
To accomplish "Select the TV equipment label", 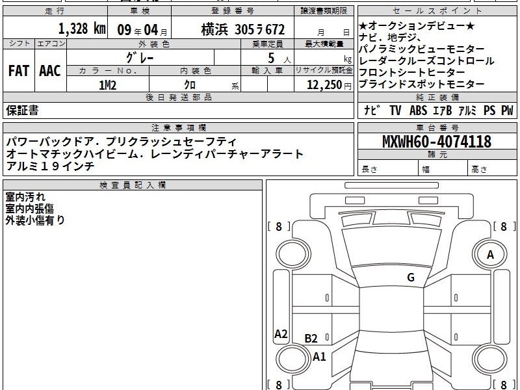I will click(395, 110).
